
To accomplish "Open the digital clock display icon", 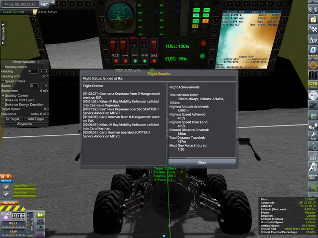I will (313, 177).
